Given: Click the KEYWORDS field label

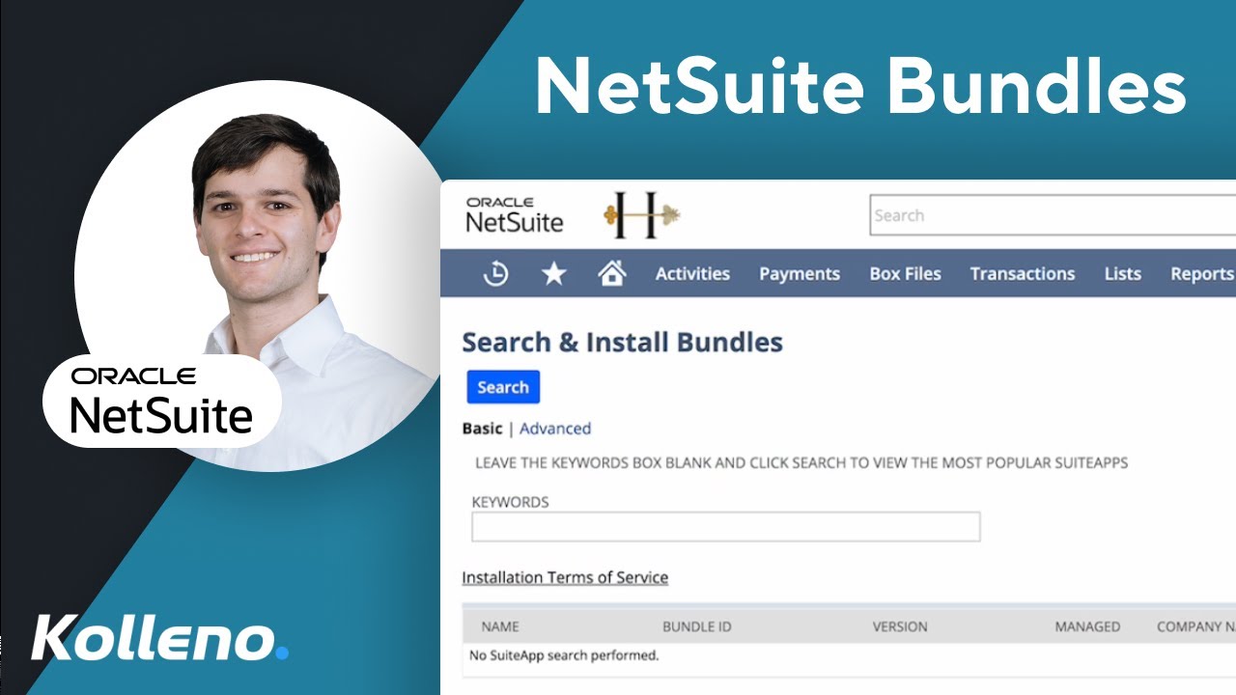Looking at the screenshot, I should pos(510,502).
